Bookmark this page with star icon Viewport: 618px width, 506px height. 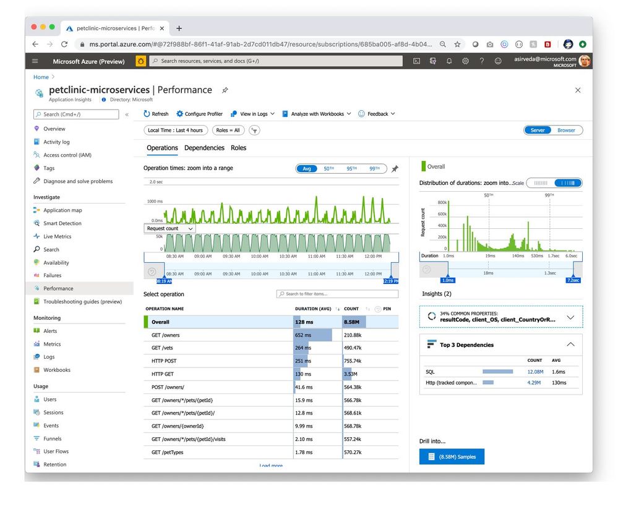coord(457,44)
